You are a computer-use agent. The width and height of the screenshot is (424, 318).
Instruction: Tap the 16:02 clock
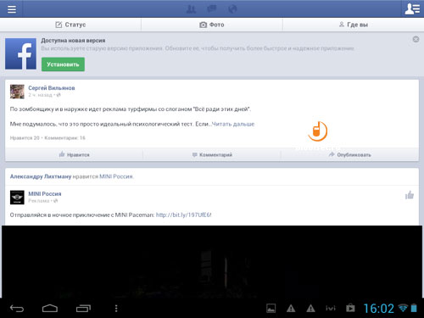(378, 309)
